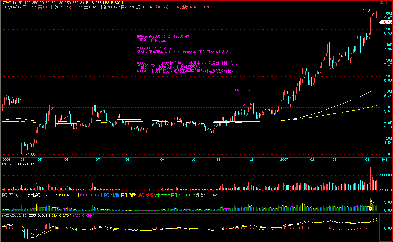Click the X10000 volume scale box
Screen dimensions: 393x242
click(386, 190)
